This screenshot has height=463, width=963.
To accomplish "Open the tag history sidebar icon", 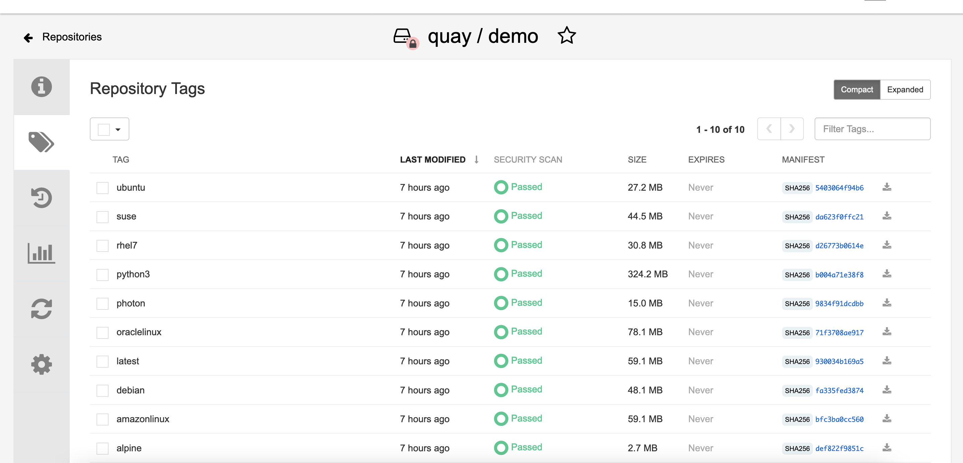I will pos(41,198).
